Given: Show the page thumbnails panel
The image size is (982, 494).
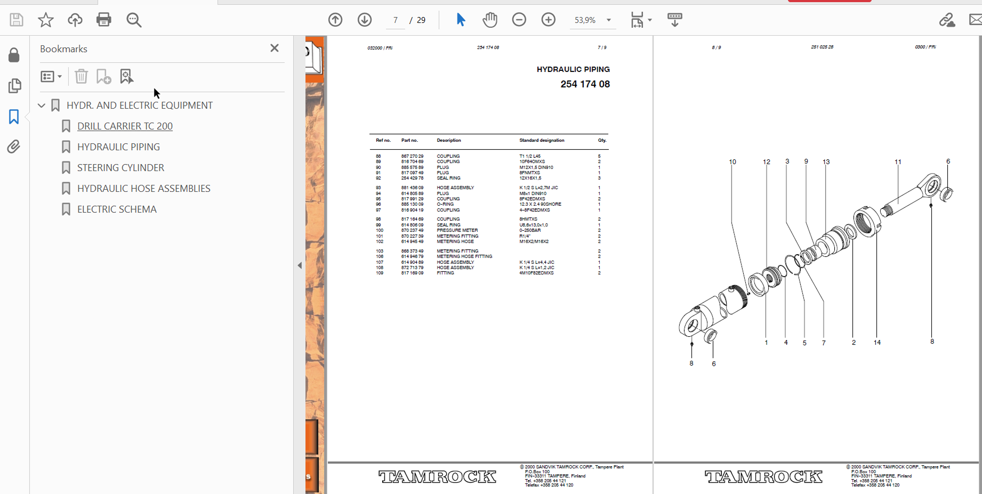Looking at the screenshot, I should click(x=14, y=86).
